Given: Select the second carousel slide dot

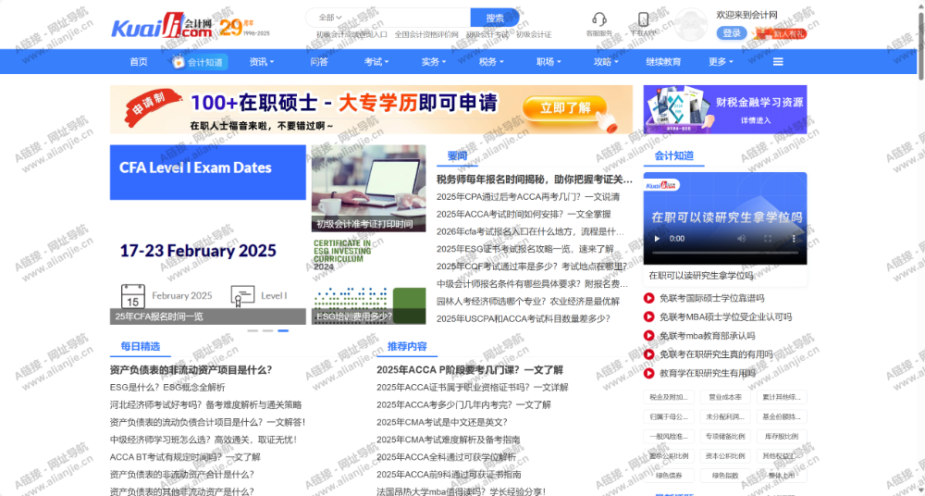Looking at the screenshot, I should (x=267, y=330).
